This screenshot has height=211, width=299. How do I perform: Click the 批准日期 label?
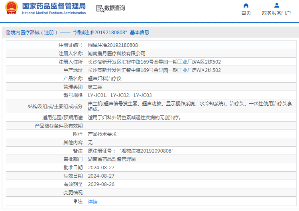coord(73,168)
